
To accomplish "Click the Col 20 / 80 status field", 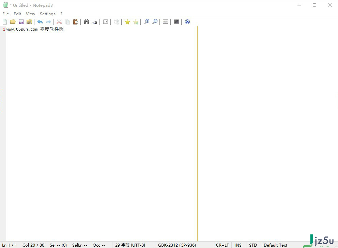I will tap(33, 245).
